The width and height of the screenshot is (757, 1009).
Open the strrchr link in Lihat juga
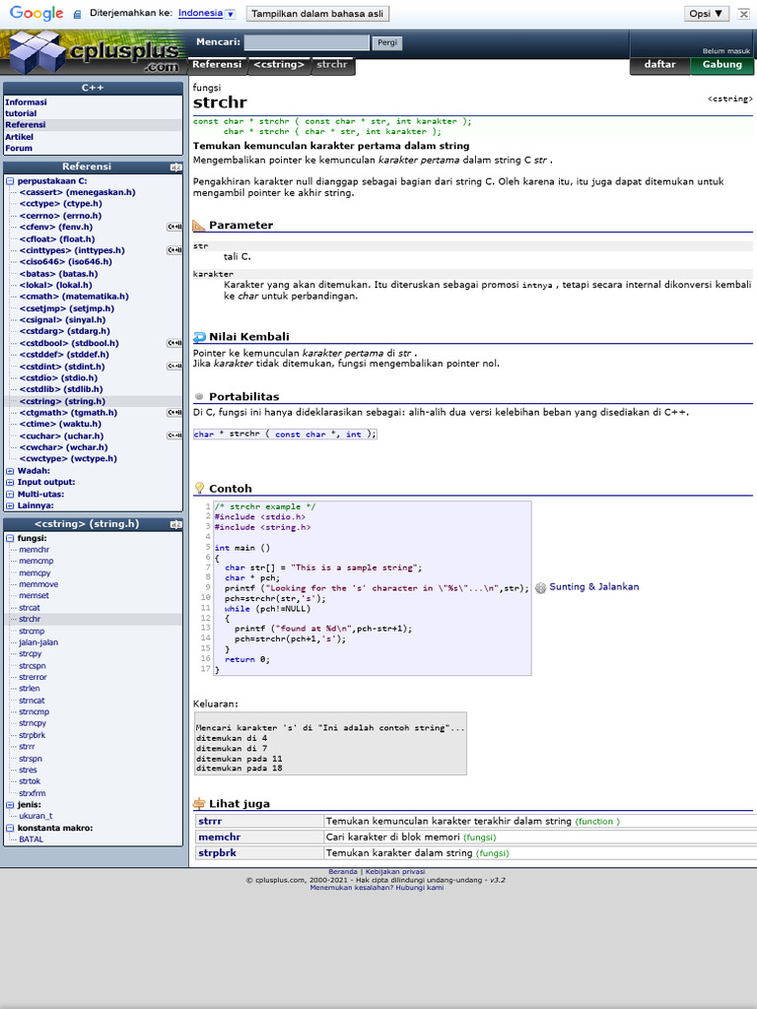pos(210,821)
